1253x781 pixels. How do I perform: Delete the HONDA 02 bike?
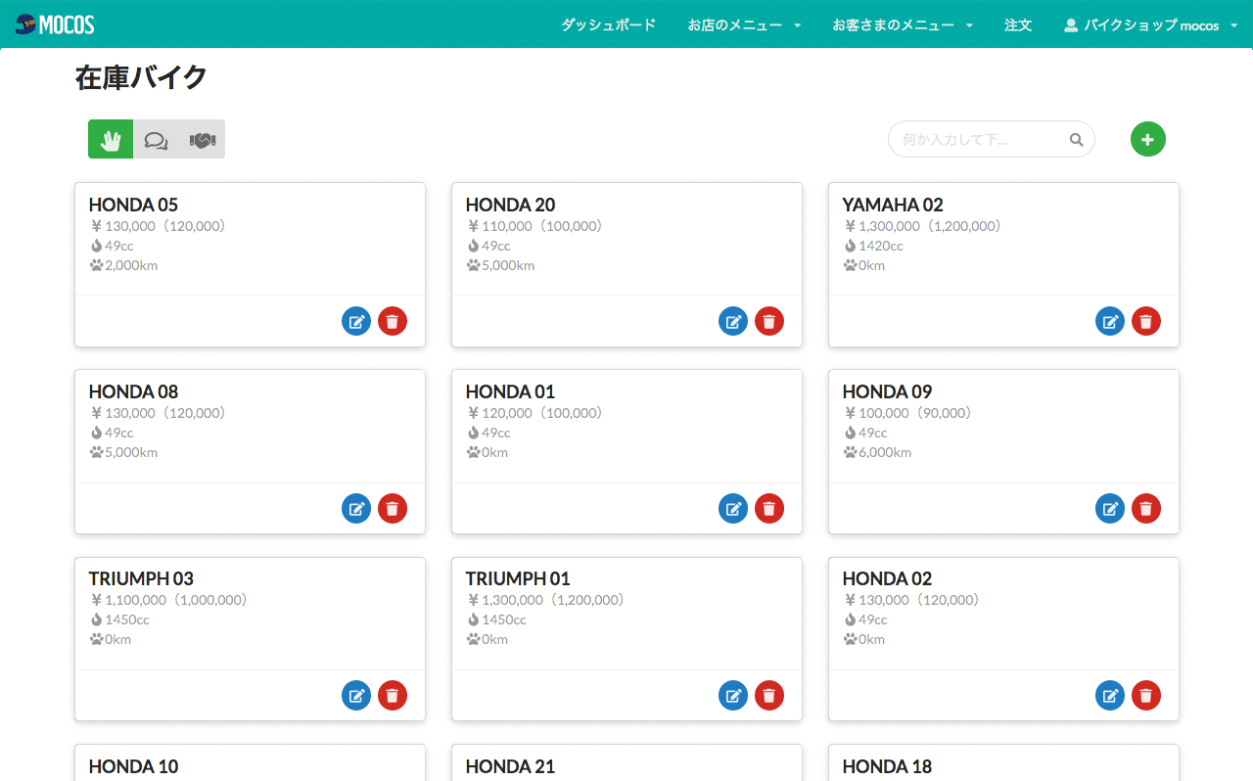coord(1146,695)
